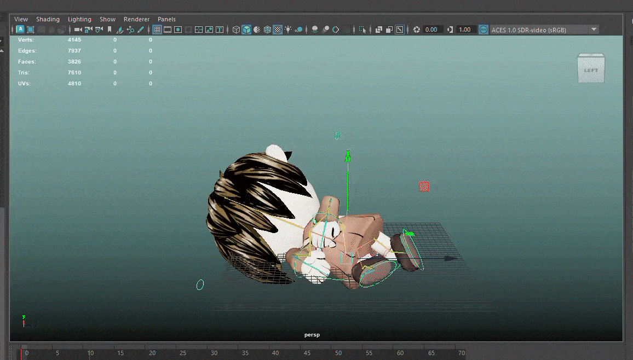This screenshot has height=360, width=633.
Task: Toggle the Safe Title display
Action: pyautogui.click(x=220, y=30)
